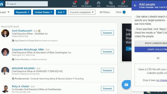The width and height of the screenshot is (167, 94).
Task: Open Ricky A. Chahal's profile photo
Action: [x=5, y=89]
